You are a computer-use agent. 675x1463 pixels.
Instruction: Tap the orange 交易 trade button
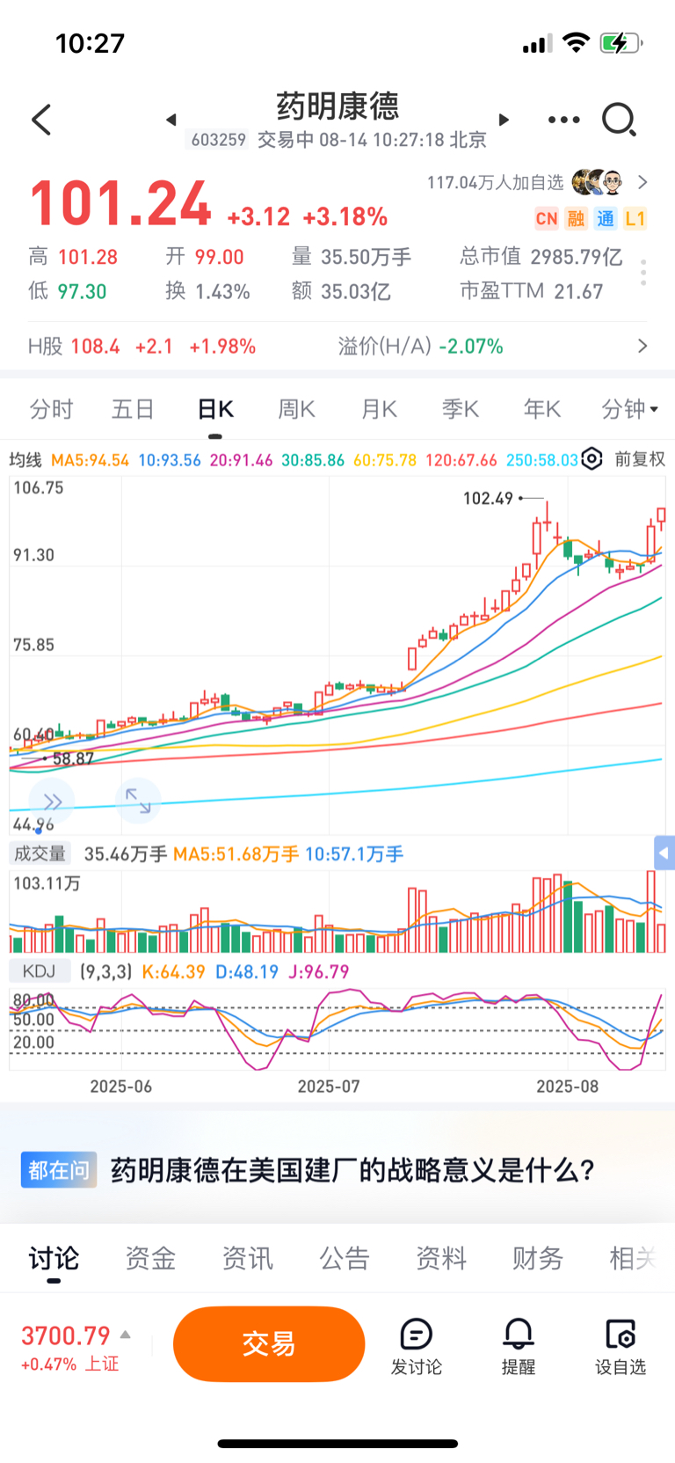coord(269,1344)
